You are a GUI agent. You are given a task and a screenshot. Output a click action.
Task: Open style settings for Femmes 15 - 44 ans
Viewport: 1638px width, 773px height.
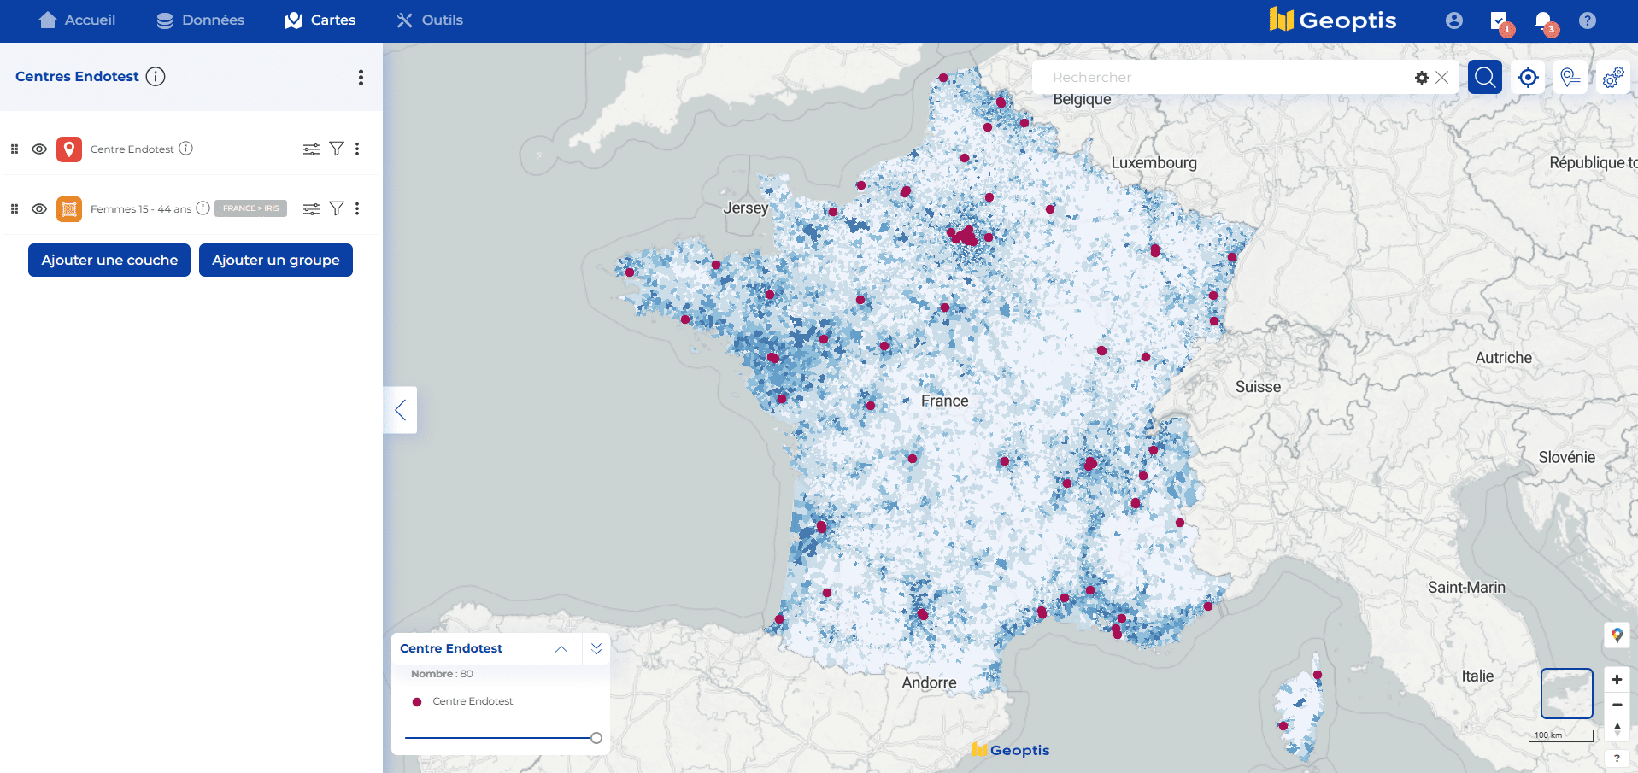(x=312, y=209)
